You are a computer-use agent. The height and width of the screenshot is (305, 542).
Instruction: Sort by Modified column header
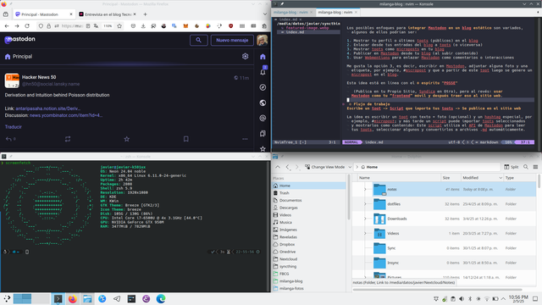(482, 178)
